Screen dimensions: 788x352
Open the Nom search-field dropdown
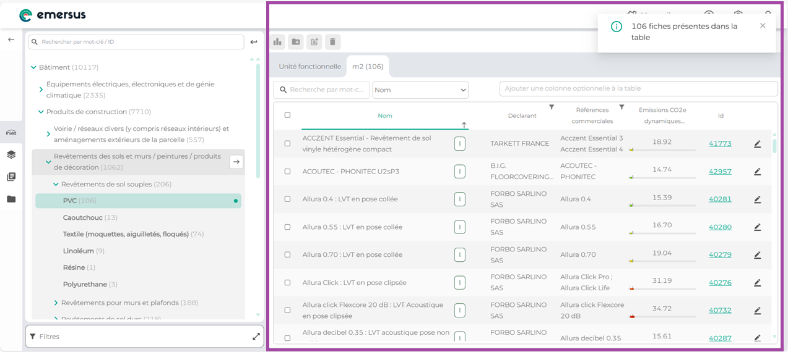420,90
